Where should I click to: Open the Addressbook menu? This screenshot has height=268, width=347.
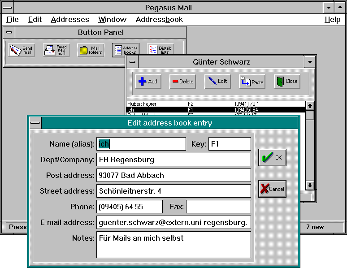tap(159, 19)
